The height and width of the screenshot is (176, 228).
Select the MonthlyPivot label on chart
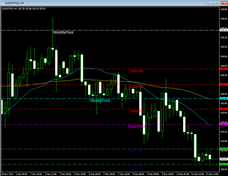(63, 32)
